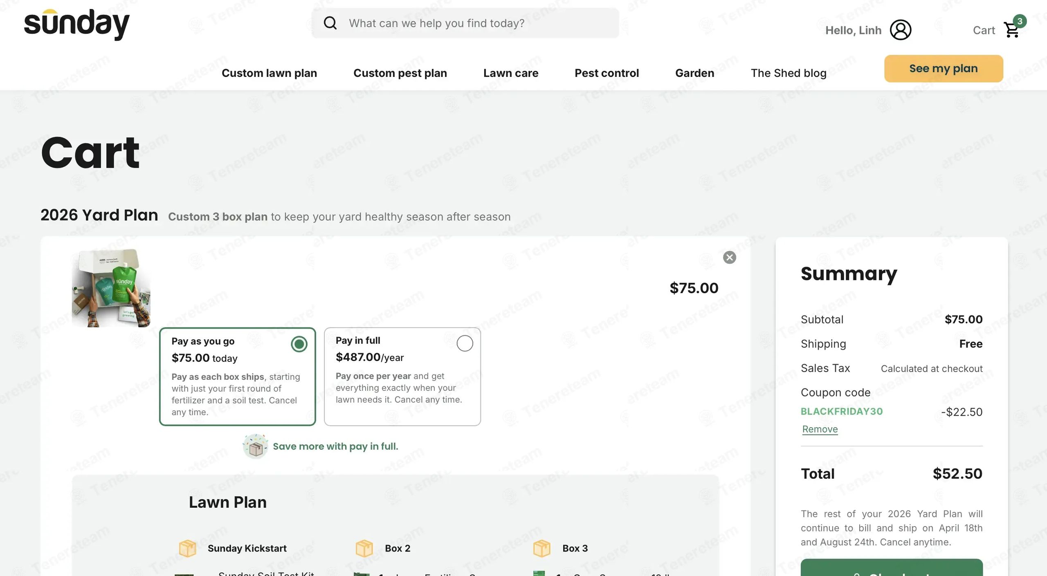Click Hello, Linh account greeting
Image resolution: width=1047 pixels, height=576 pixels.
coord(853,30)
